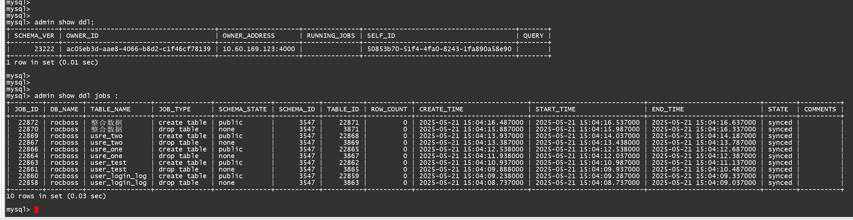Click the JOB_TYPE column header
The image size is (853, 220).
174,109
